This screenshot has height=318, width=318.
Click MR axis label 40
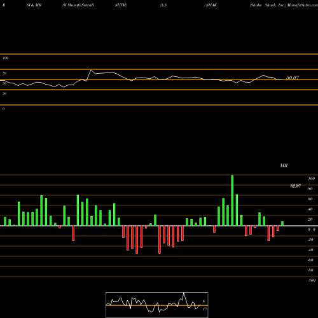point(310,209)
